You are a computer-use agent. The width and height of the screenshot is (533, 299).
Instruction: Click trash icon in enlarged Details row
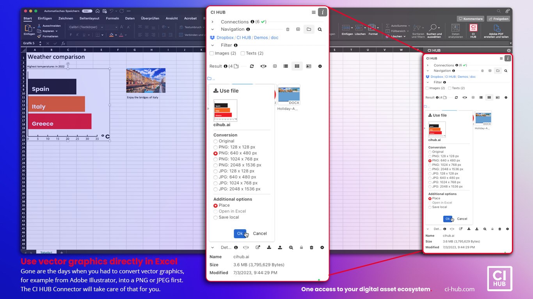(311, 247)
